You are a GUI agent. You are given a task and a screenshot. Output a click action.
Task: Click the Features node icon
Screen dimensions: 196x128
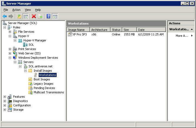(10, 97)
